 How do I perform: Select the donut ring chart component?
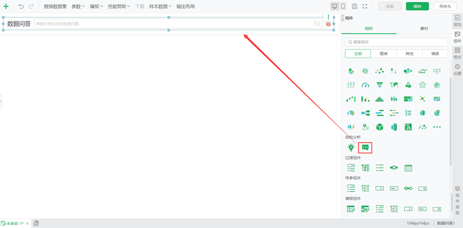pos(365,71)
